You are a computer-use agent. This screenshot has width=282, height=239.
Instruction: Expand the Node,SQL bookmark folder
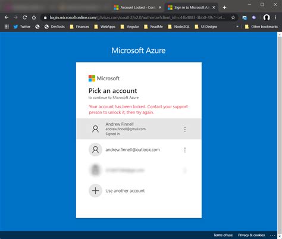click(x=178, y=27)
